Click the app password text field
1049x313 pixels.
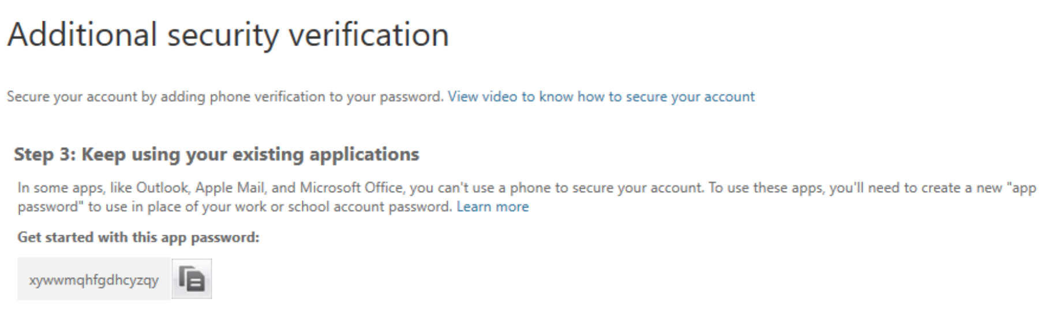click(x=94, y=280)
